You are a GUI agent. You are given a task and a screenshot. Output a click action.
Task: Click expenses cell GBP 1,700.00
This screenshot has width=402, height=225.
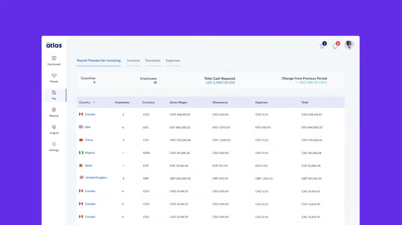264,179
